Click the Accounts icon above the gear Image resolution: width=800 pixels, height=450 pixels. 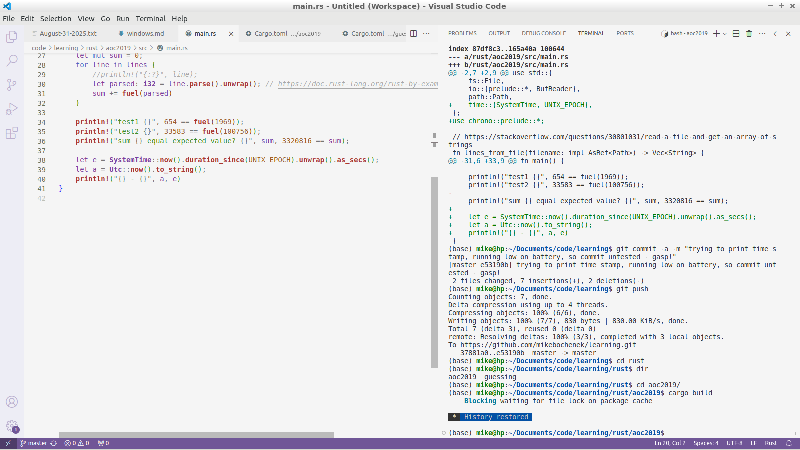[x=11, y=401]
